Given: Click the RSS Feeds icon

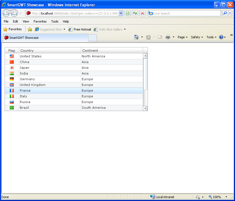Looking at the screenshot, I should [x=148, y=37].
